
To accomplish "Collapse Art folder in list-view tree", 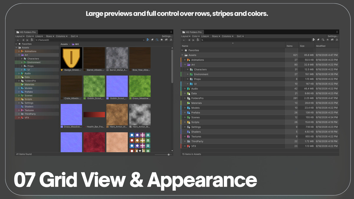I will pos(185,65).
